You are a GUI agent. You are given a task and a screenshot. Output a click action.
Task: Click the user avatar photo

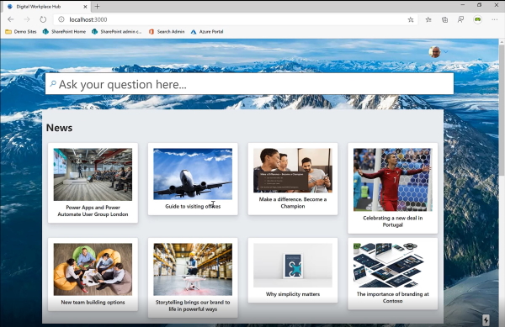point(434,52)
